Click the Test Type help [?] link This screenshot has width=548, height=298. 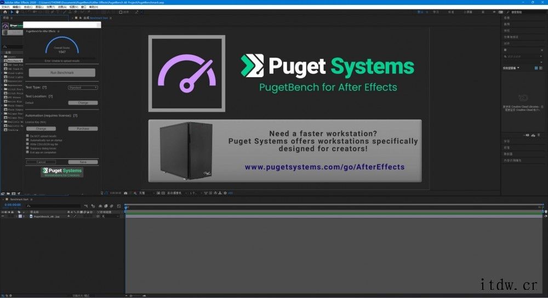[x=44, y=87]
